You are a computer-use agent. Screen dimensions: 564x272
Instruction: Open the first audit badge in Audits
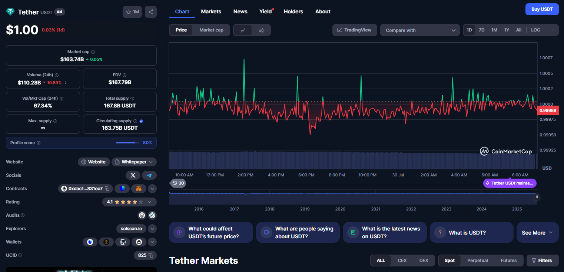point(142,215)
